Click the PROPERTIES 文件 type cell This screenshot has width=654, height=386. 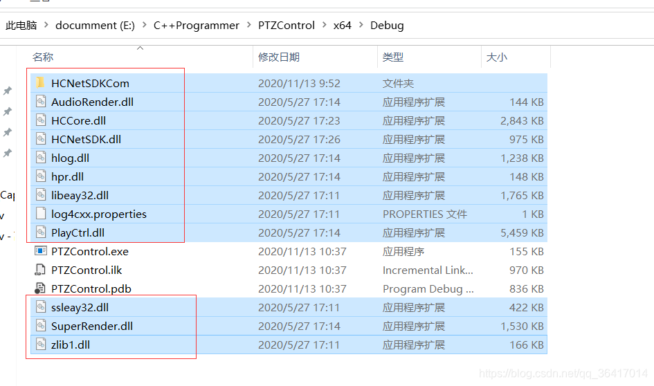pyautogui.click(x=425, y=214)
